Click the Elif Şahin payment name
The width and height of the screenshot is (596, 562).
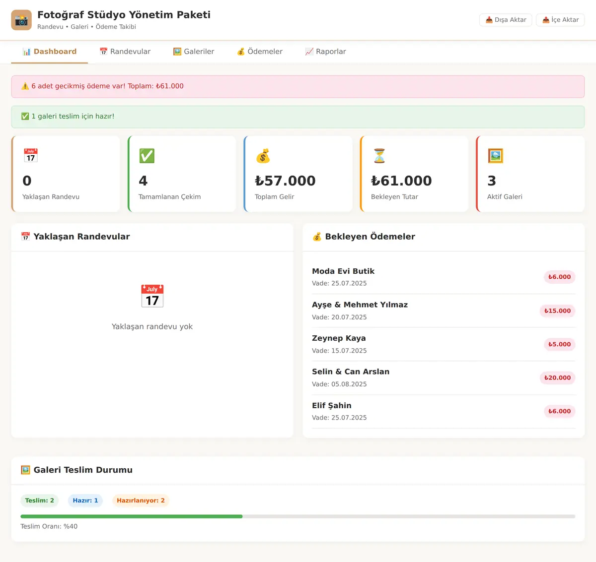point(332,405)
